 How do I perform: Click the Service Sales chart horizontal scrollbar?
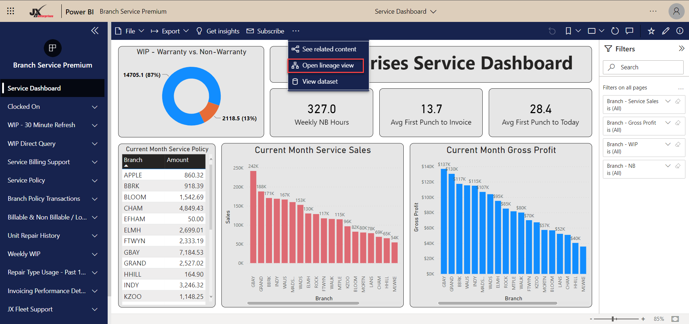[x=303, y=303]
